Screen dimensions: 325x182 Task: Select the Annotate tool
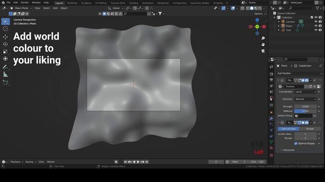[x=6, y=67]
